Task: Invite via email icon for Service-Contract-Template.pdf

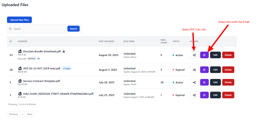Action: pos(204,82)
